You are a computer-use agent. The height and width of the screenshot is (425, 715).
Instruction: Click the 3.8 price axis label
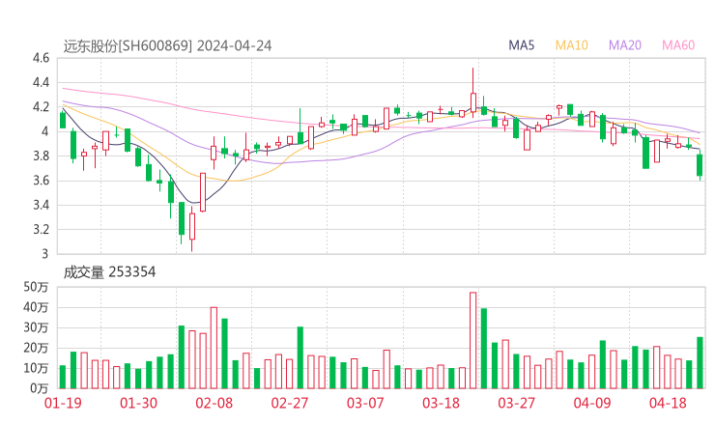tap(41, 156)
